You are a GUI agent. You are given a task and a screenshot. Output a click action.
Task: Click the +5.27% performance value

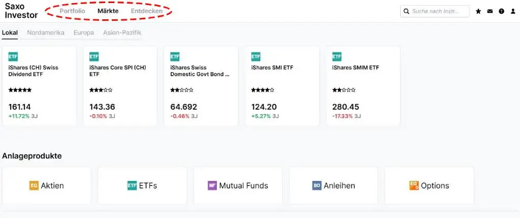point(261,116)
